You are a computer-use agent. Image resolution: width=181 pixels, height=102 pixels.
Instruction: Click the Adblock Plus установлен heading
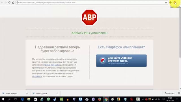89,33
